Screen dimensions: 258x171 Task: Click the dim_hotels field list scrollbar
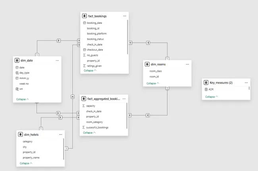pyautogui.click(x=64, y=149)
